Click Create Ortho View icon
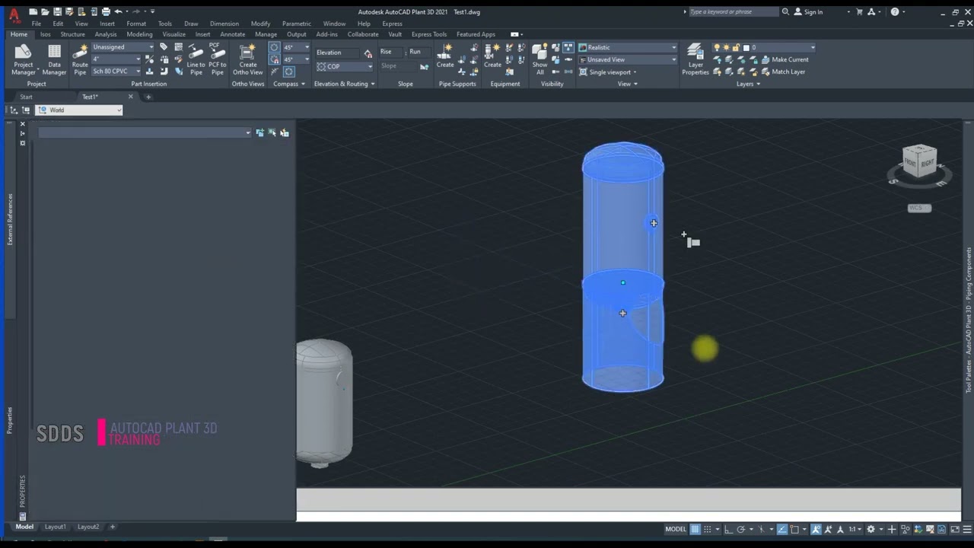The height and width of the screenshot is (548, 974). pos(247,59)
